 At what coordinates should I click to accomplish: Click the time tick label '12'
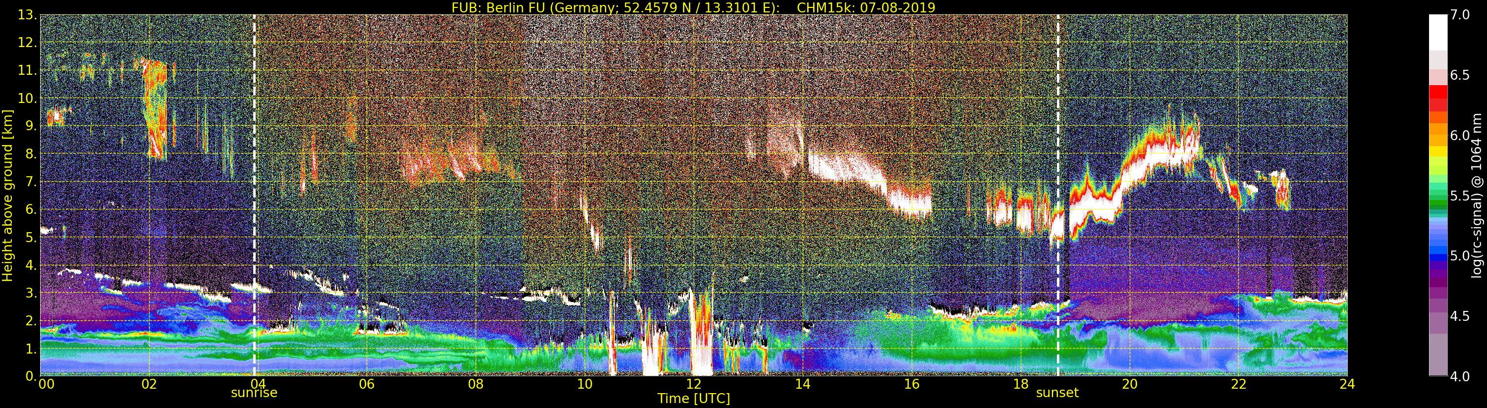click(694, 384)
